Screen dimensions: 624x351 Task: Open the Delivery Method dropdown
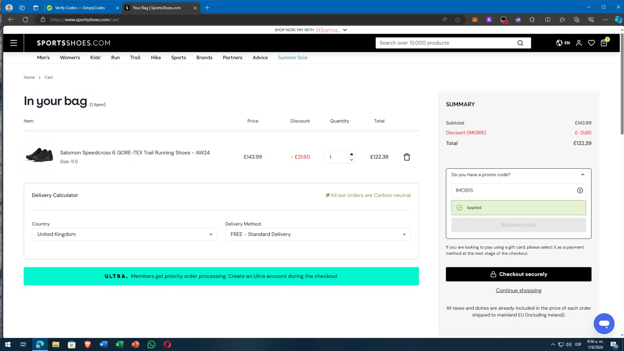click(318, 234)
